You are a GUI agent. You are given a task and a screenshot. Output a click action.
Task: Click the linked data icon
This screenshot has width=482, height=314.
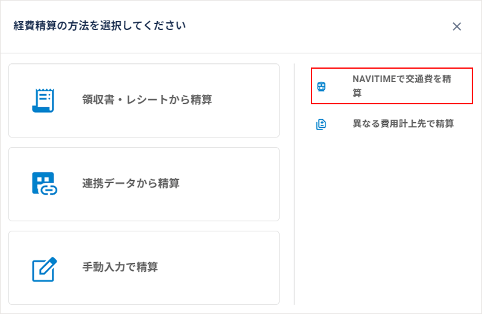[43, 184]
